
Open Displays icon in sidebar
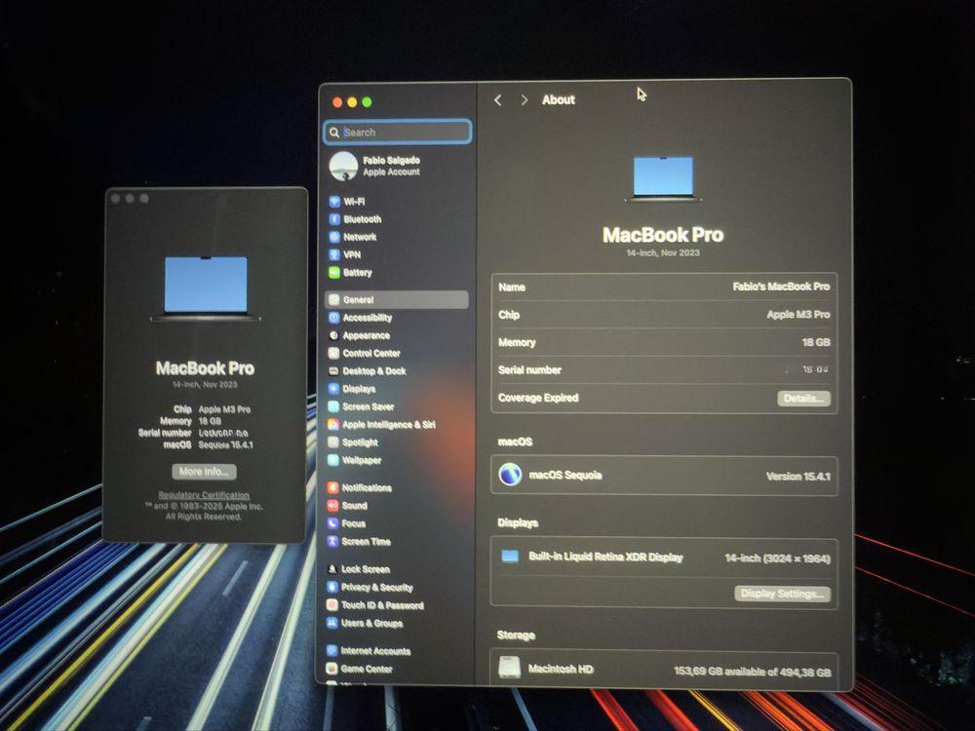tap(333, 389)
